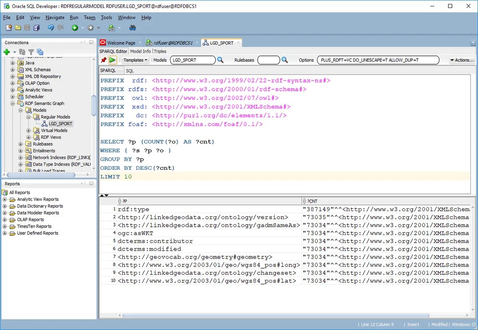Close the rdfuser@RDFDBCS1 tab
478x330 pixels.
point(197,43)
